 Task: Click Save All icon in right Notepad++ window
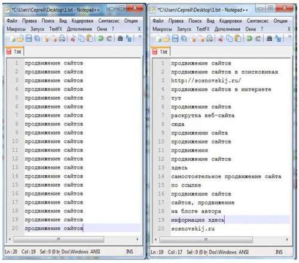pos(184,38)
